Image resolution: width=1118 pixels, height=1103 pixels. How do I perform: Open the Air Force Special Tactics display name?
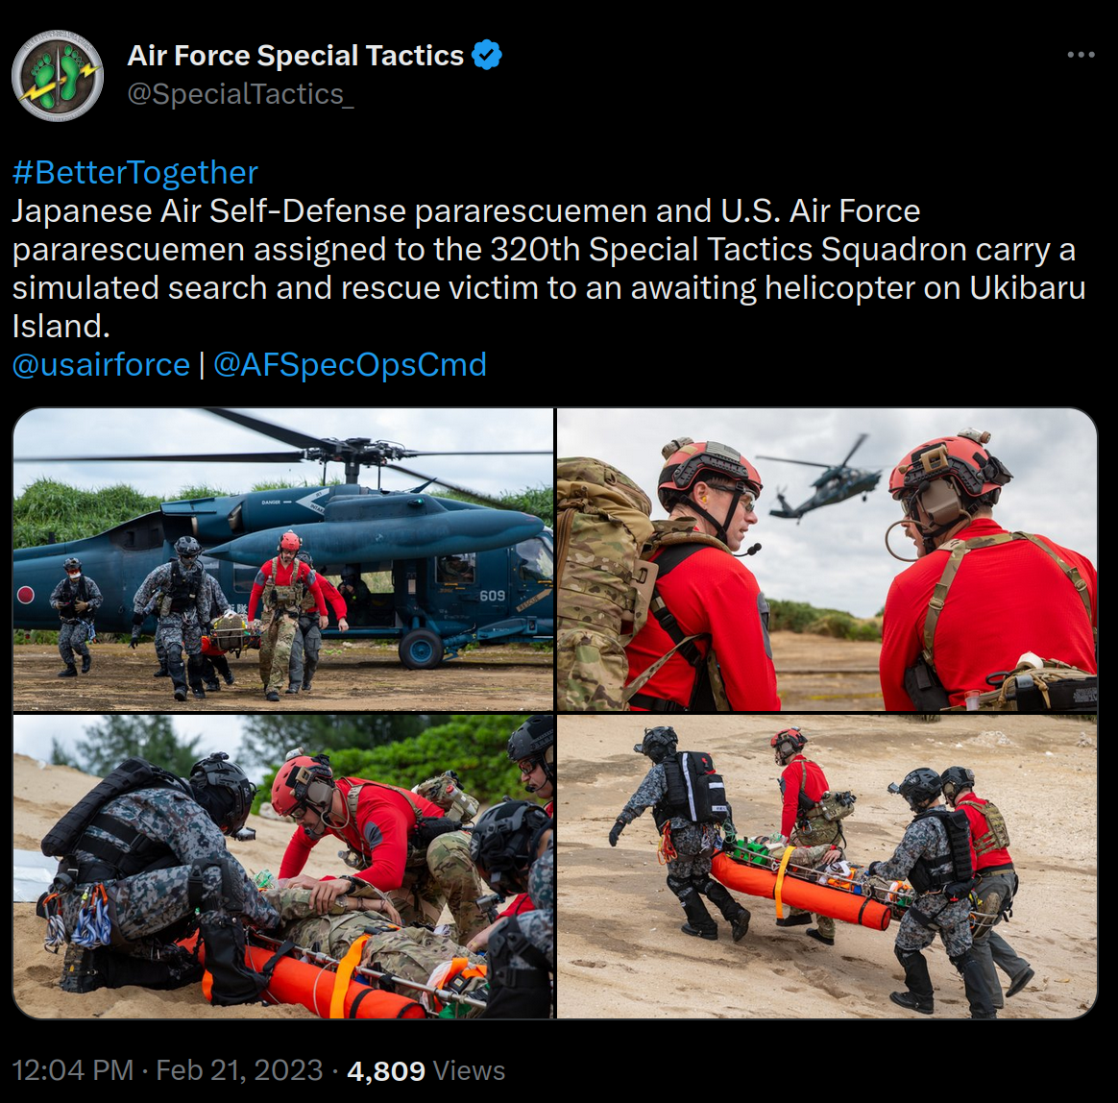[295, 55]
